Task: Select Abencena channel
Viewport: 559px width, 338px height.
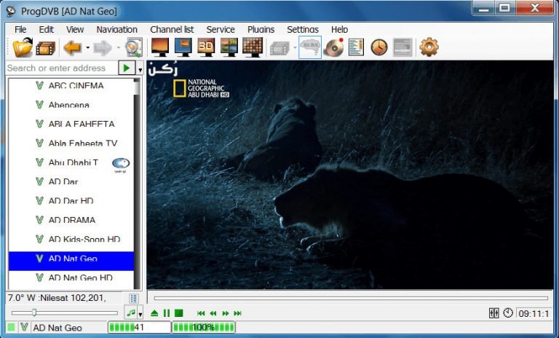Action: pos(71,105)
